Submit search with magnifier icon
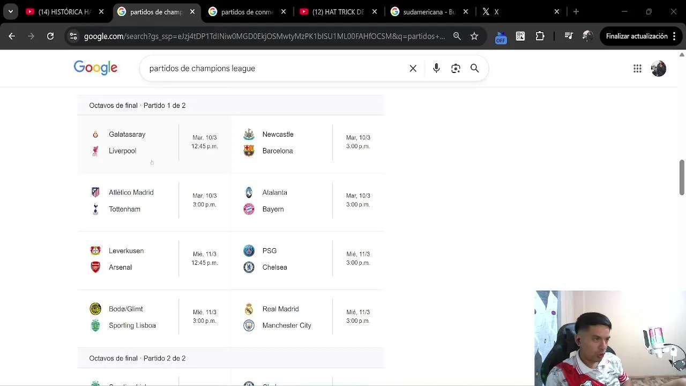The image size is (686, 386). (x=474, y=69)
